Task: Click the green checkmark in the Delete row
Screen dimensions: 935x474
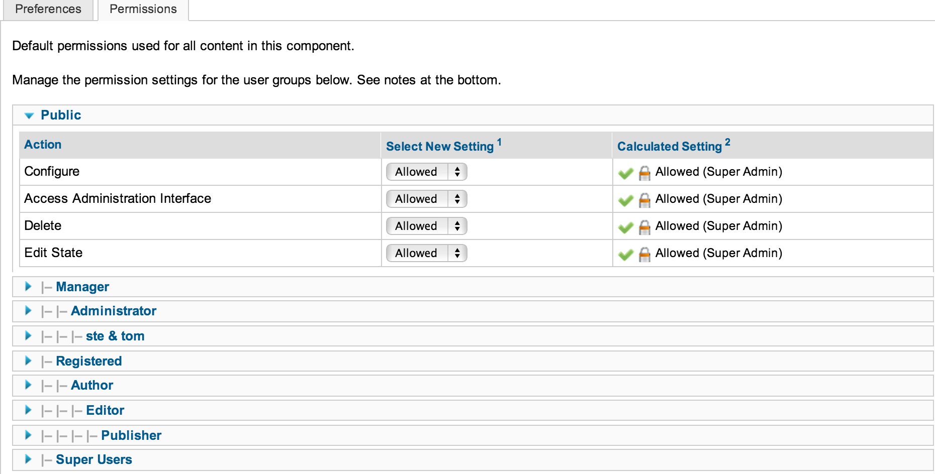Action: click(x=625, y=227)
